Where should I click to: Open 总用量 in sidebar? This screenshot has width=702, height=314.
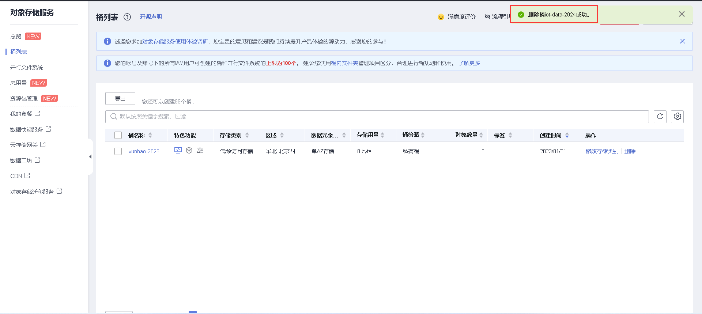[19, 83]
